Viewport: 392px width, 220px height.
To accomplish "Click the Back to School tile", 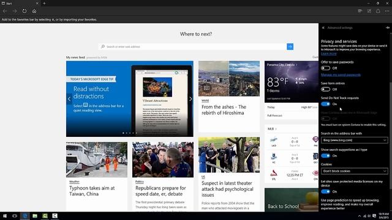I will click(292, 200).
